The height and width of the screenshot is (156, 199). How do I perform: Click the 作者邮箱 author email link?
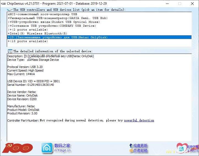[x=140, y=150]
